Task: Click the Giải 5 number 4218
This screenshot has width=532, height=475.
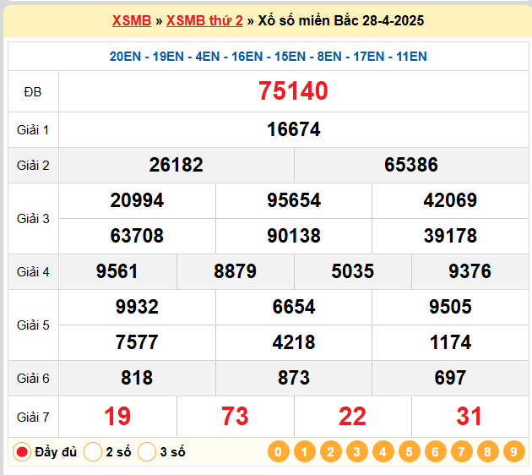Action: coord(294,342)
